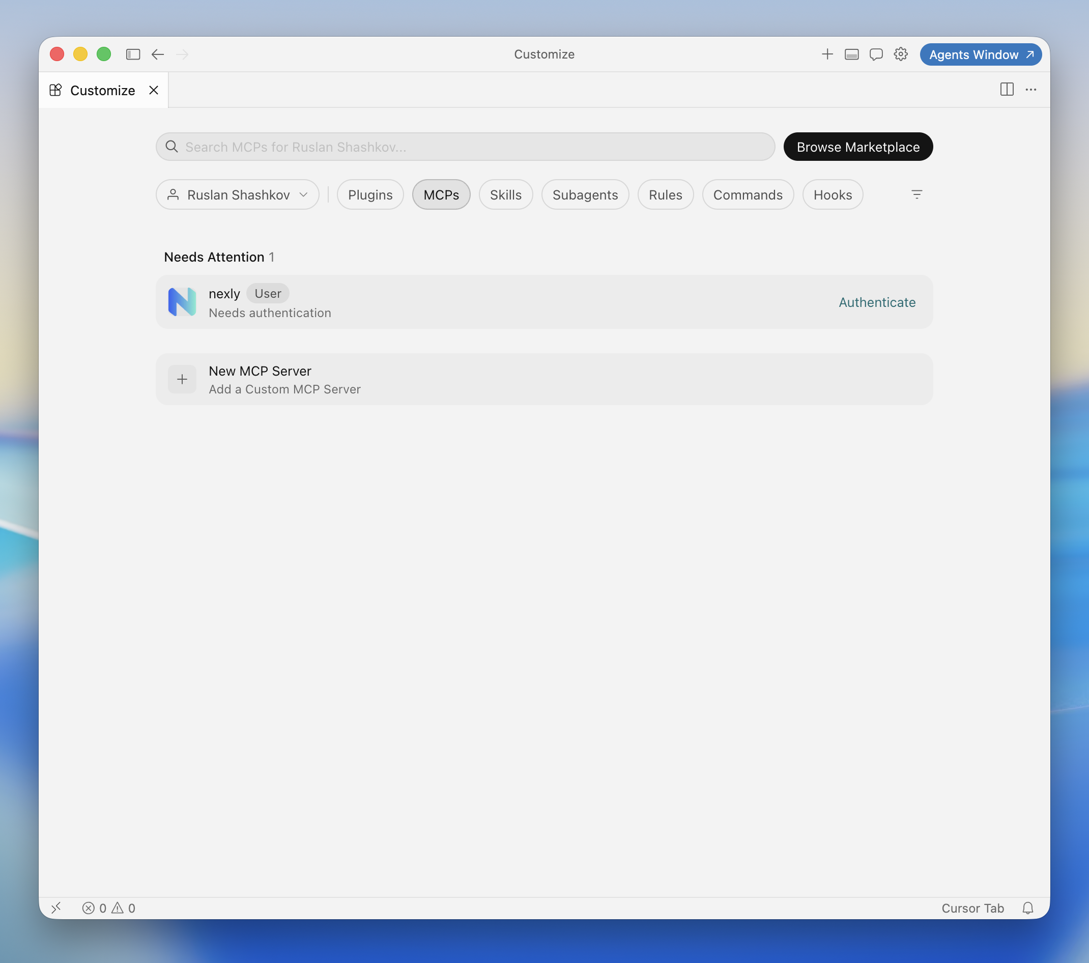Toggle the bottom panel layout icon

point(851,54)
